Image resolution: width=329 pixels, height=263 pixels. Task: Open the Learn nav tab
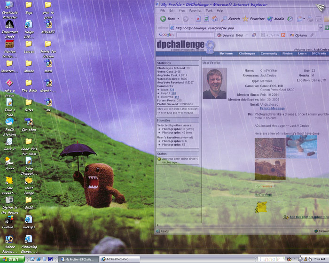click(302, 54)
